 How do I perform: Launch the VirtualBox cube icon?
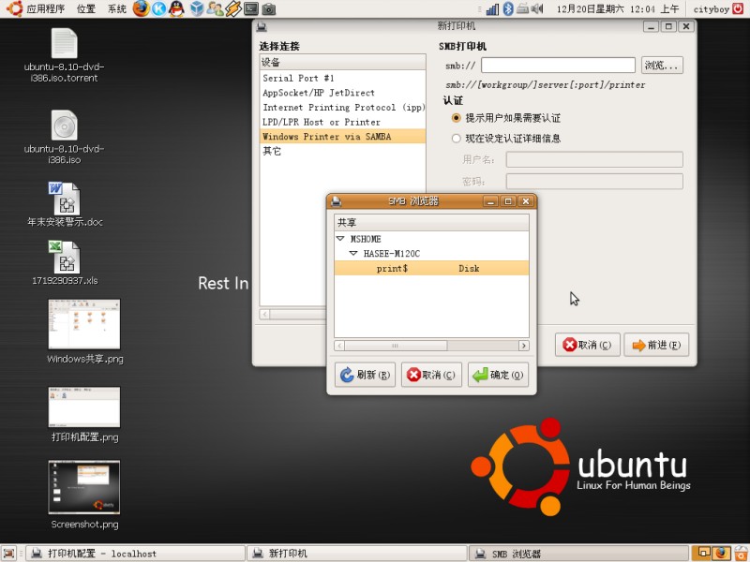(197, 8)
